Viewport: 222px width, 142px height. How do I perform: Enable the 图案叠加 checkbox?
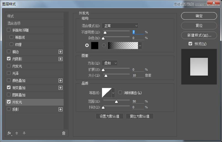point(9,94)
